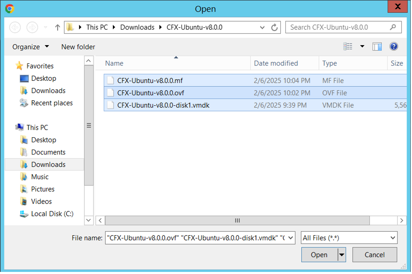Viewport: 412px width, 274px height.
Task: Click the Up one level arrow
Action: pyautogui.click(x=58, y=28)
